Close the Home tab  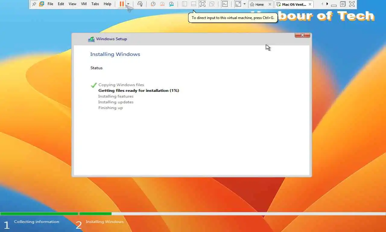[x=270, y=5]
